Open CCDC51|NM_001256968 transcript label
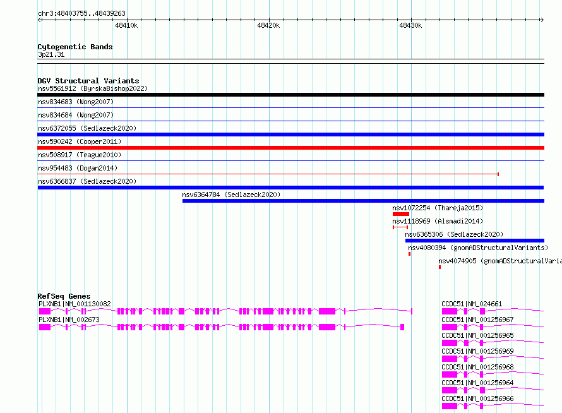562x413 pixels. click(x=477, y=367)
